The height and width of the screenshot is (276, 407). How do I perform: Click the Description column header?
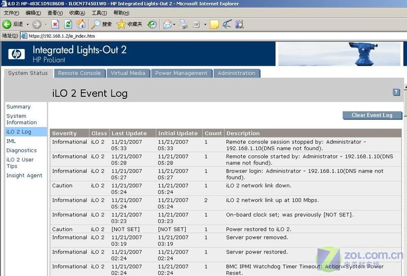(x=313, y=133)
